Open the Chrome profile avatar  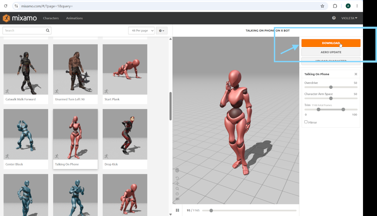pos(348,6)
